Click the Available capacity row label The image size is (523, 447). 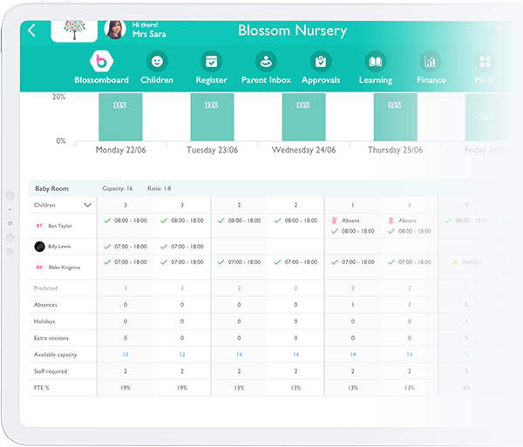tap(56, 355)
